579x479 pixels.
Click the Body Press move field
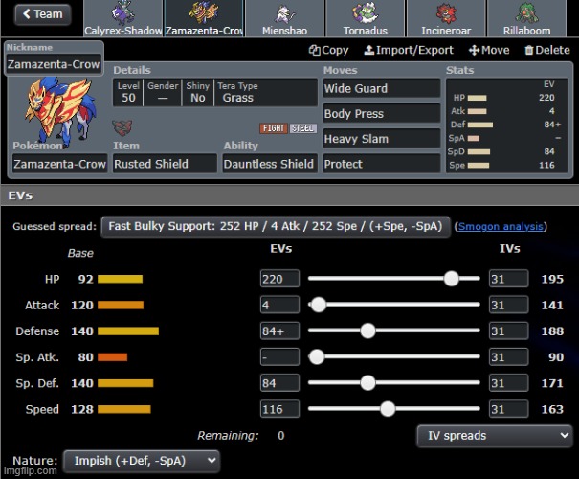coord(381,113)
